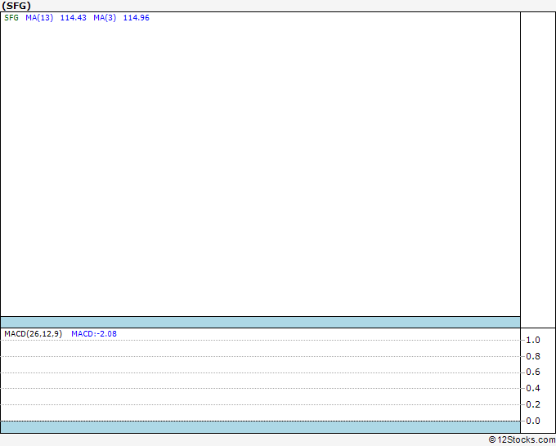Click the 114.96 moving average value
Screen dimensions: 556x446
pos(137,18)
